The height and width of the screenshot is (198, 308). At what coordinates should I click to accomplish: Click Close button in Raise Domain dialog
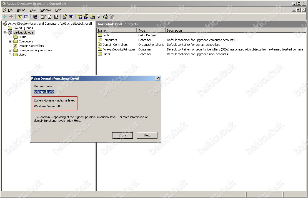pyautogui.click(x=122, y=135)
